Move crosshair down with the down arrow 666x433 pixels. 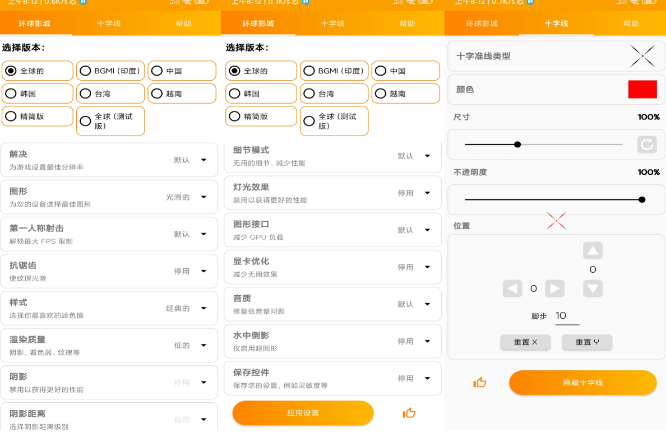pos(593,288)
